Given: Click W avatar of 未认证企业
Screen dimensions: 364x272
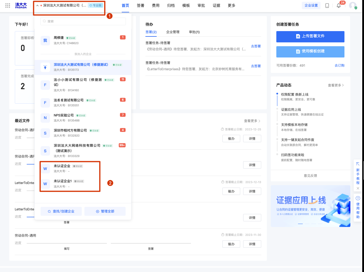Looking at the screenshot, I should (45, 169).
